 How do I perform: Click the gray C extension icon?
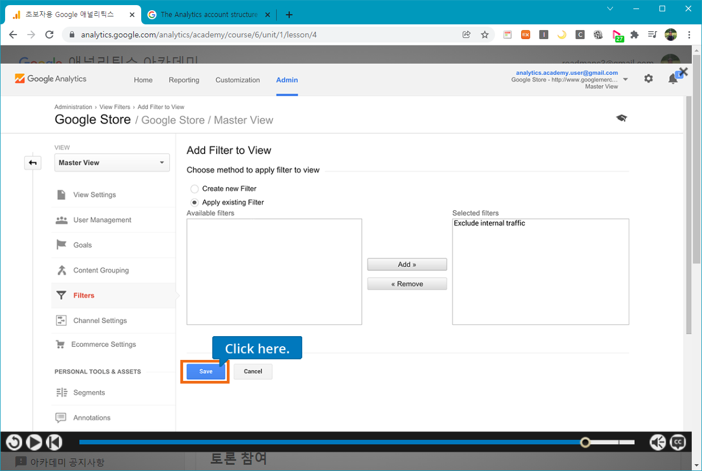point(580,35)
